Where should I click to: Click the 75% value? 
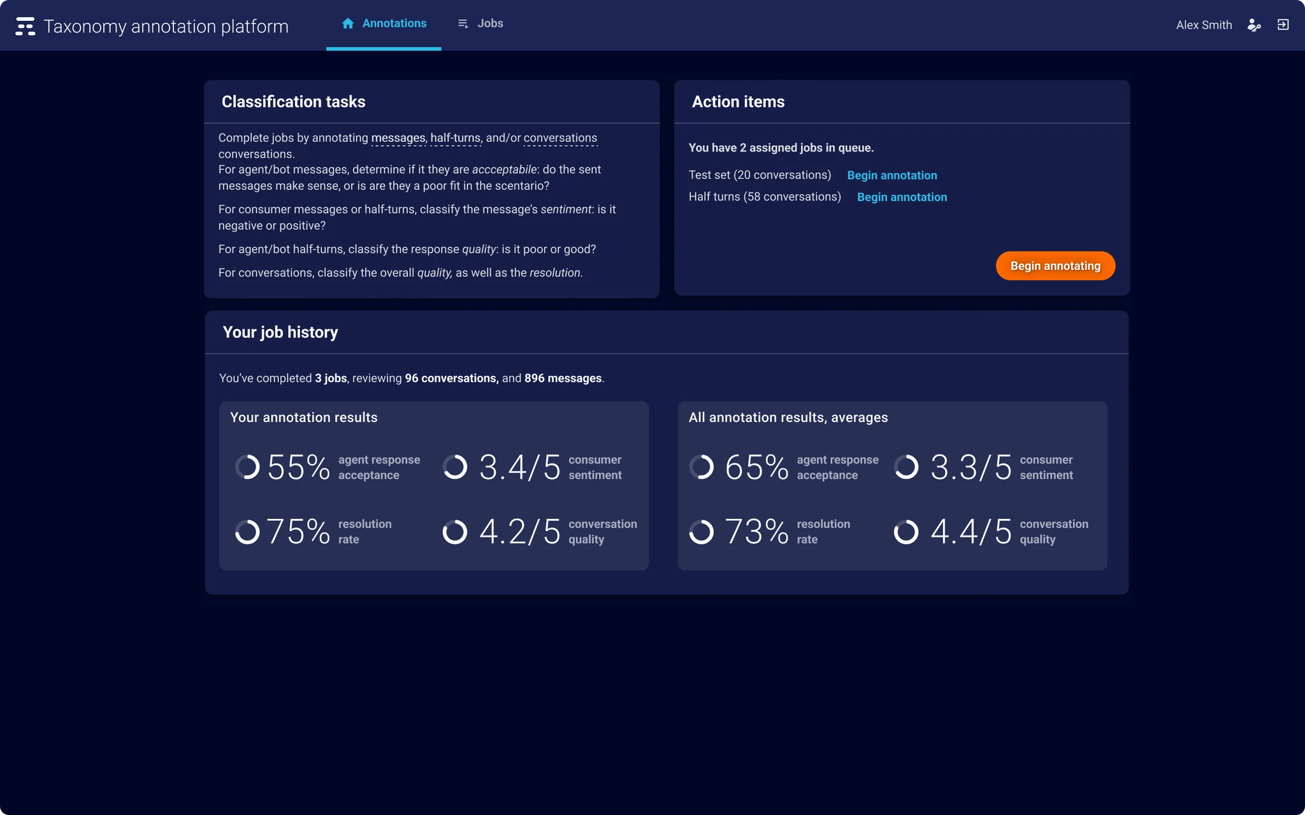pos(298,532)
